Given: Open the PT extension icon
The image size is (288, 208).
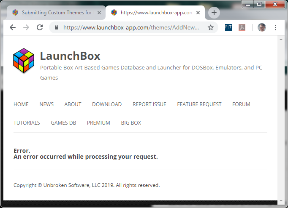Looking at the screenshot, I should click(x=228, y=27).
